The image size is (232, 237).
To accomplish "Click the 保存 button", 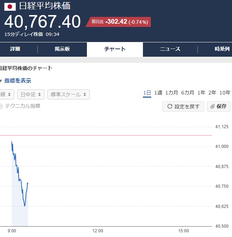I will tap(219, 106).
